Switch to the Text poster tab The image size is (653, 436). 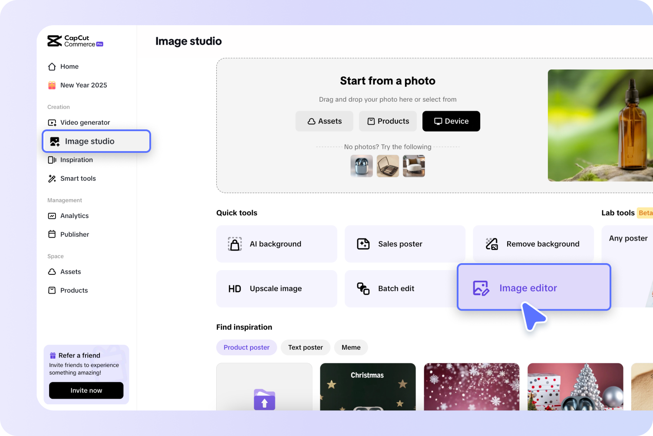pyautogui.click(x=305, y=347)
